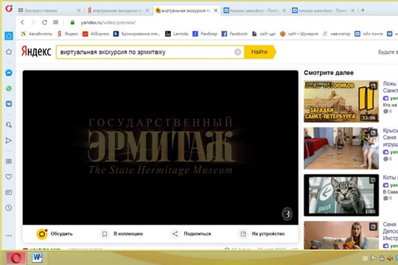Image resolution: width=398 pixels, height=265 pixels.
Task: Click Word icon in taskbar
Action: coord(38,258)
